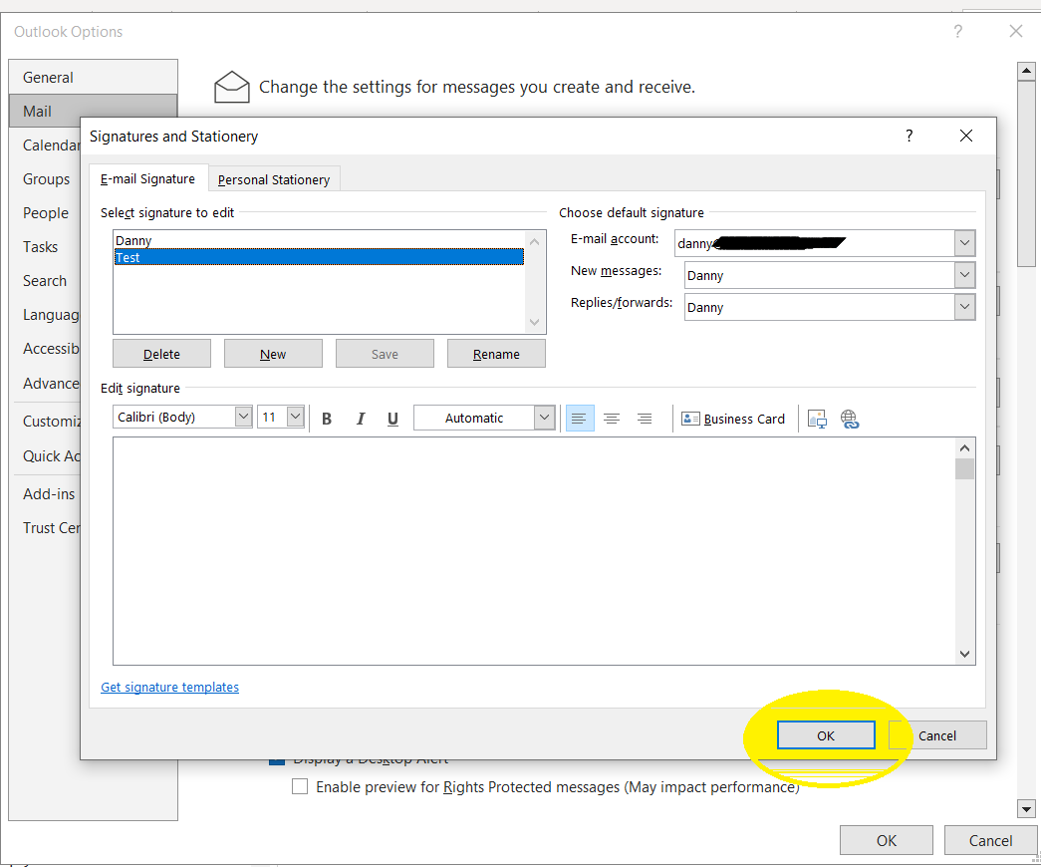Delete the selected signature
Viewport: 1041px width, 867px height.
[162, 354]
